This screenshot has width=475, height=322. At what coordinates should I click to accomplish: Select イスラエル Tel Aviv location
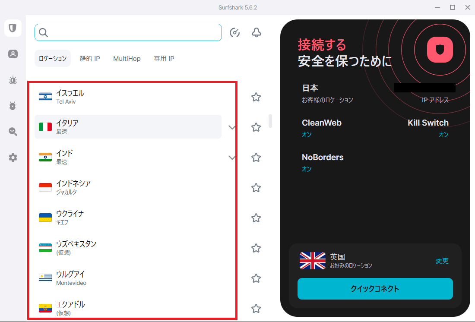[x=128, y=97]
